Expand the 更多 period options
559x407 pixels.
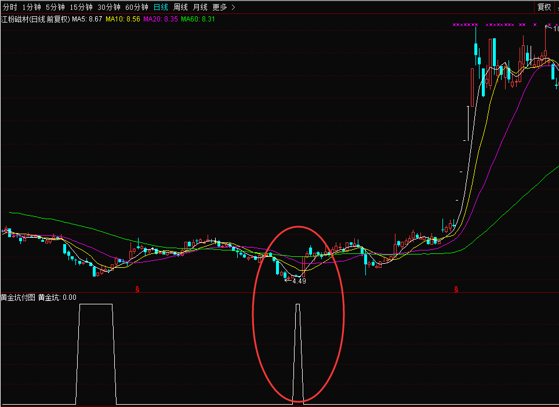223,7
